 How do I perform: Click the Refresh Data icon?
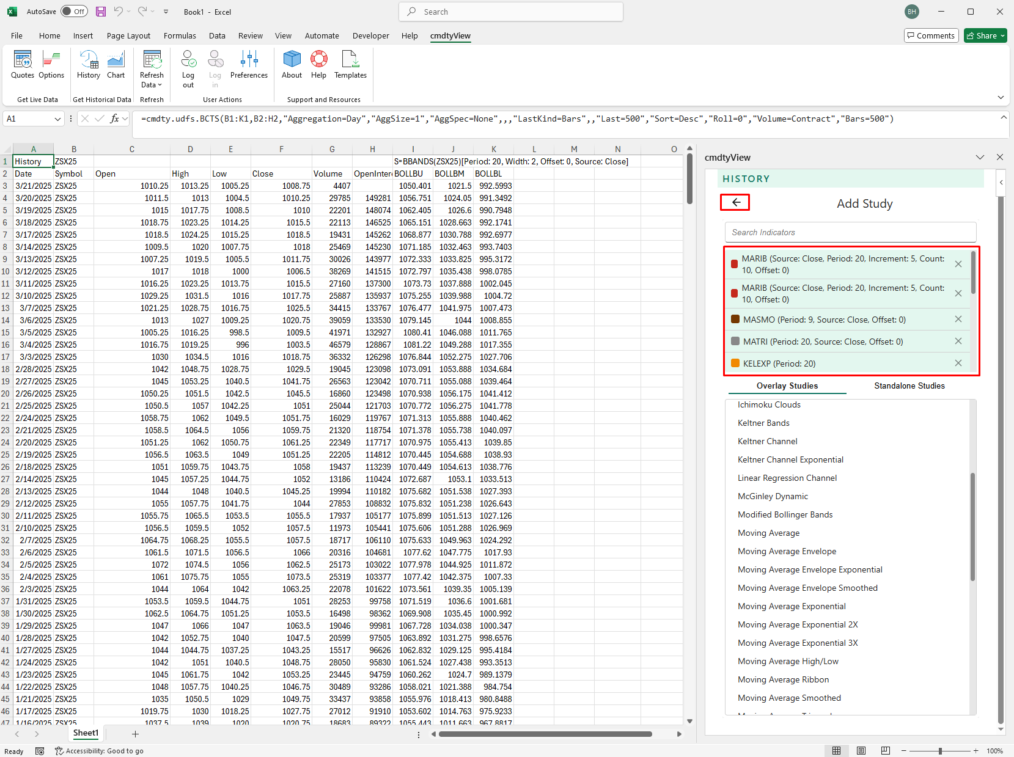pyautogui.click(x=152, y=60)
